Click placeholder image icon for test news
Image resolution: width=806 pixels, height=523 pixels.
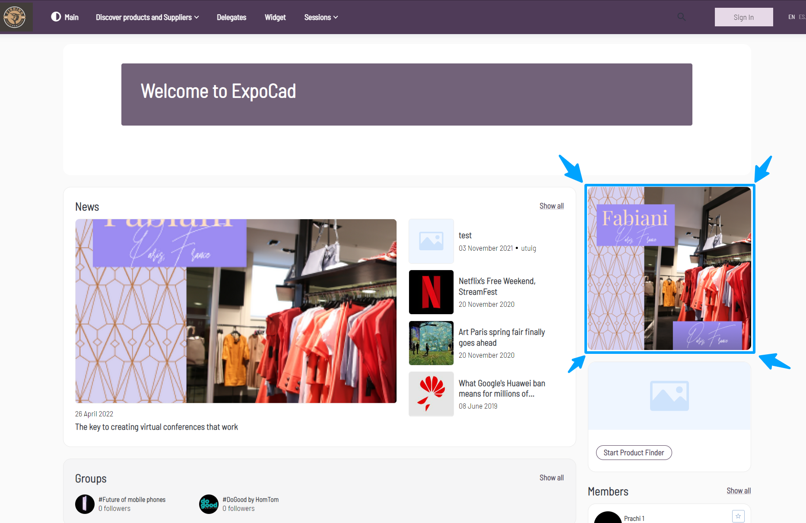pyautogui.click(x=431, y=241)
